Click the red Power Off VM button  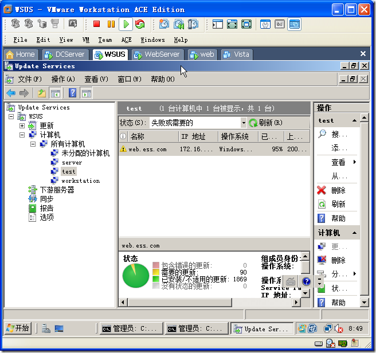click(x=97, y=23)
